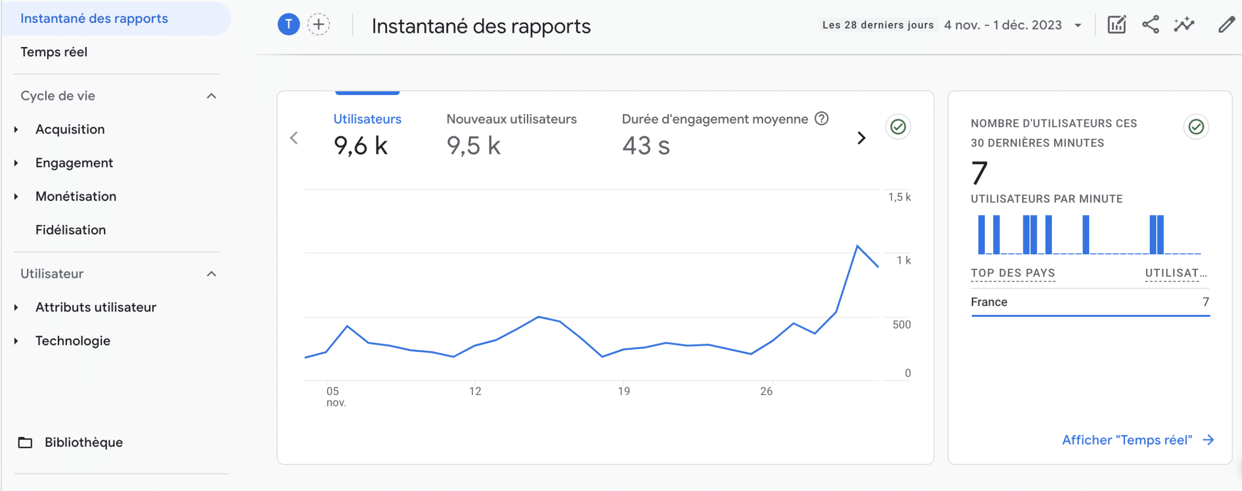Click help icon beside Durée d'engagement moyenne
1242x491 pixels.
click(821, 118)
